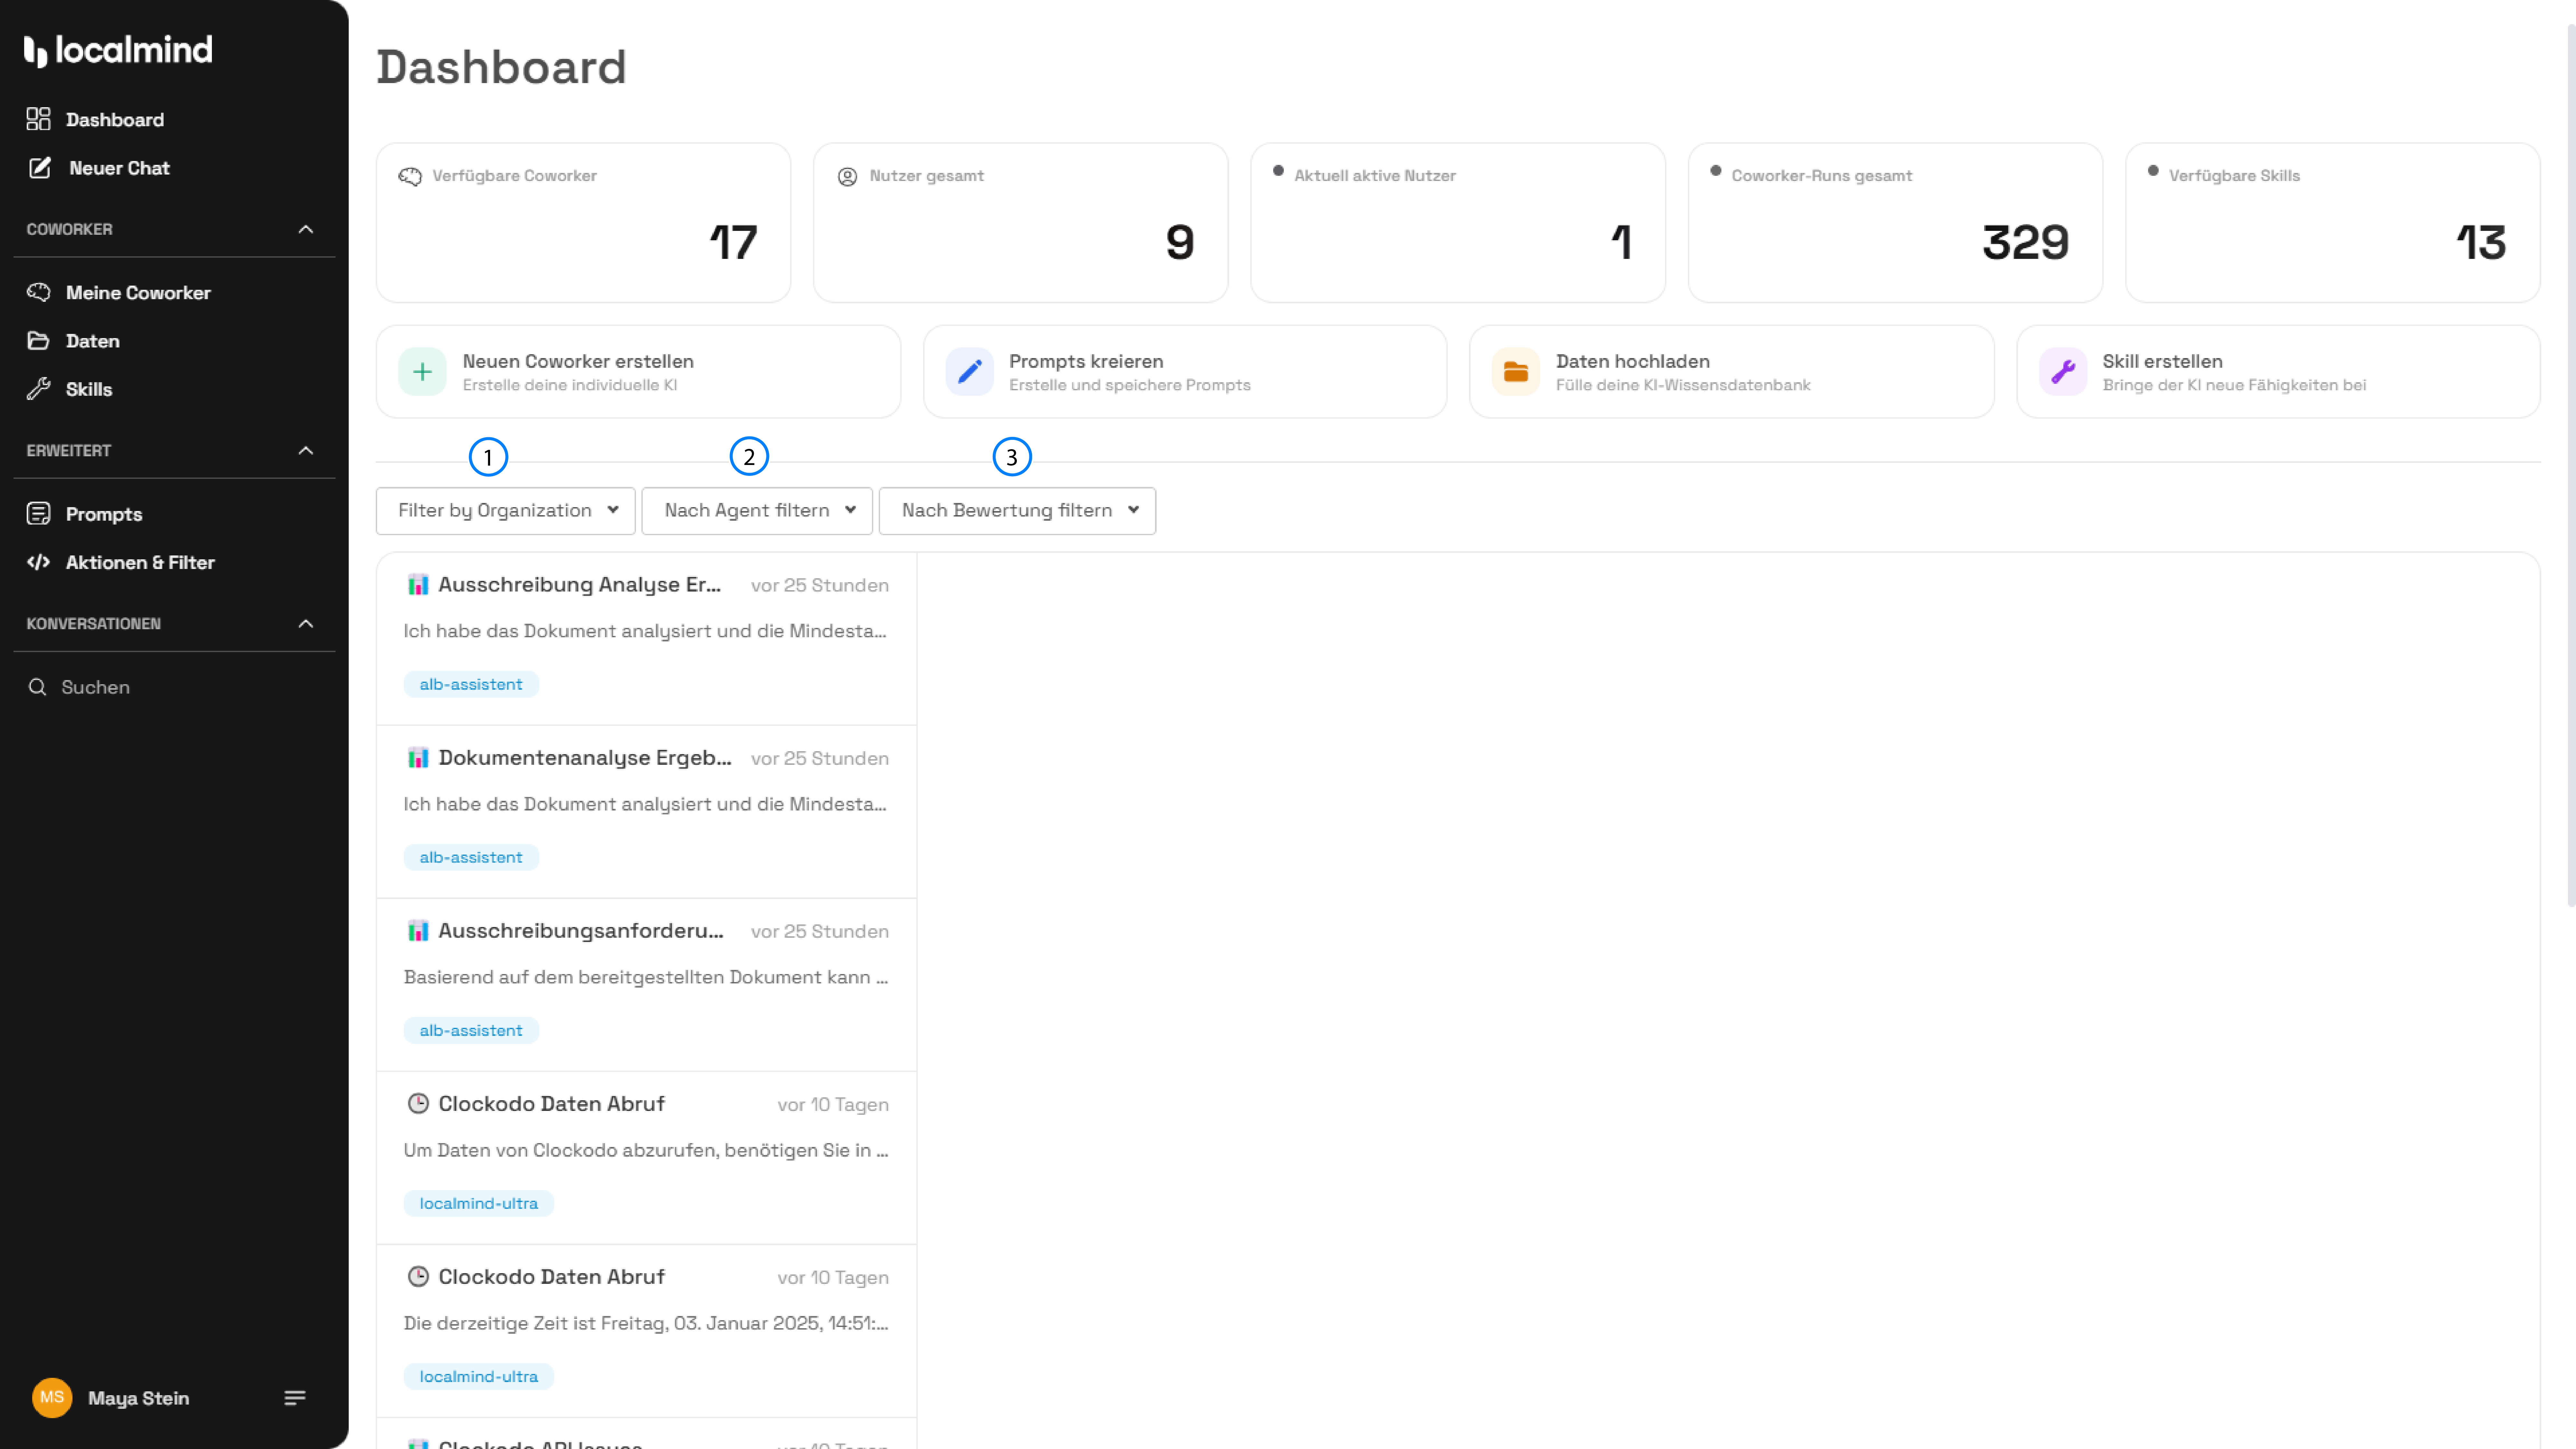This screenshot has width=2576, height=1449.
Task: Open the Nach Agent filtern dropdown
Action: click(757, 511)
